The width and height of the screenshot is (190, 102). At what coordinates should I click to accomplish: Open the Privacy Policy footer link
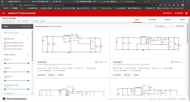point(153,99)
